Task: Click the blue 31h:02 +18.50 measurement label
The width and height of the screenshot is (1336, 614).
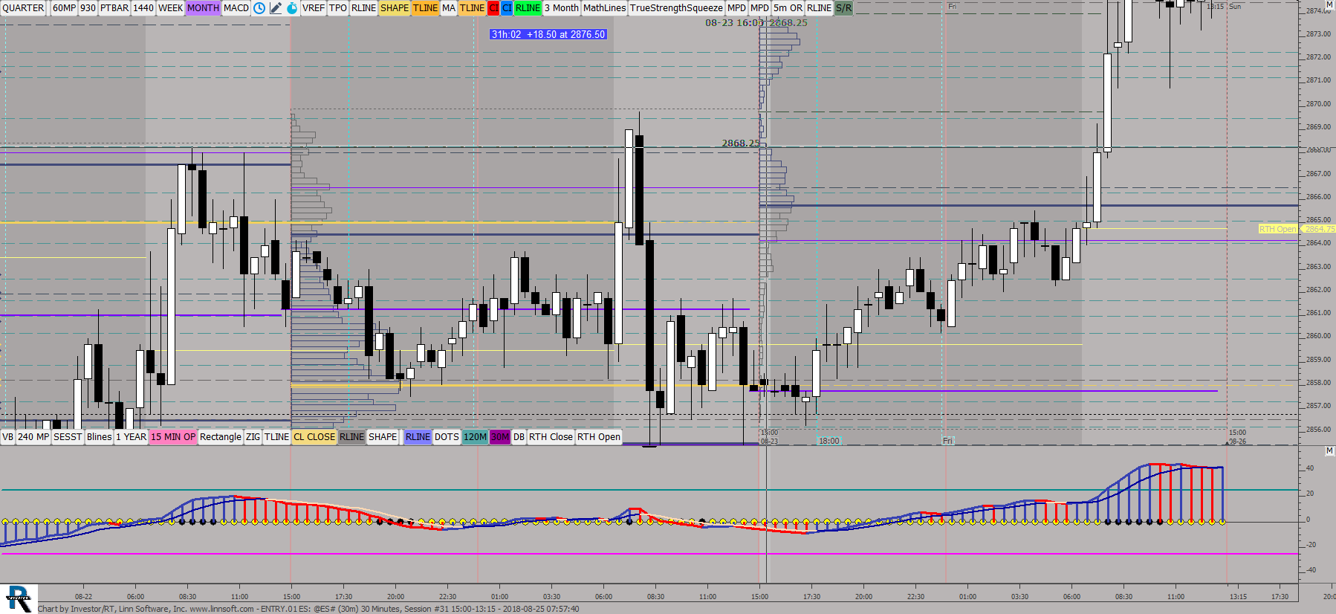Action: click(548, 34)
